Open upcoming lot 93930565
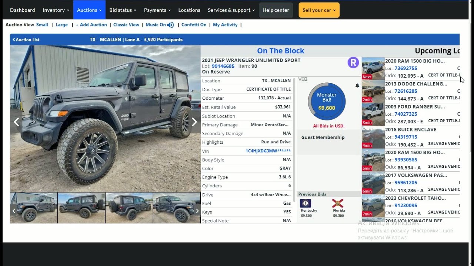 [406, 160]
